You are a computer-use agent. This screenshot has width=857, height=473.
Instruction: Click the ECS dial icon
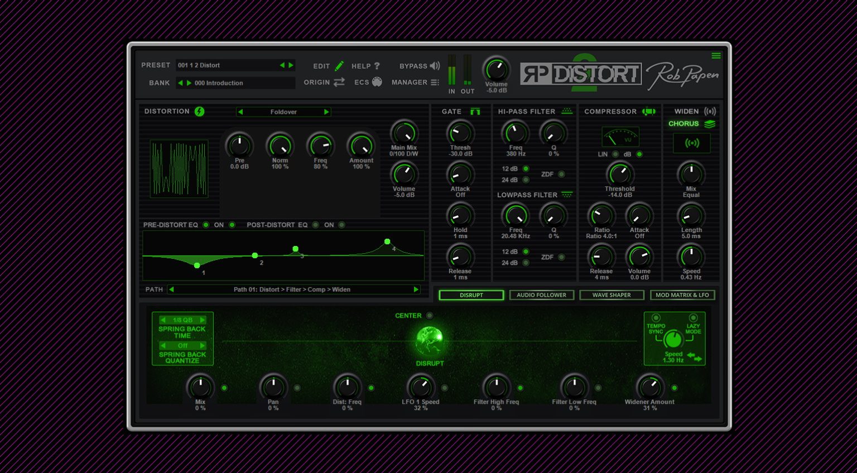tap(377, 82)
